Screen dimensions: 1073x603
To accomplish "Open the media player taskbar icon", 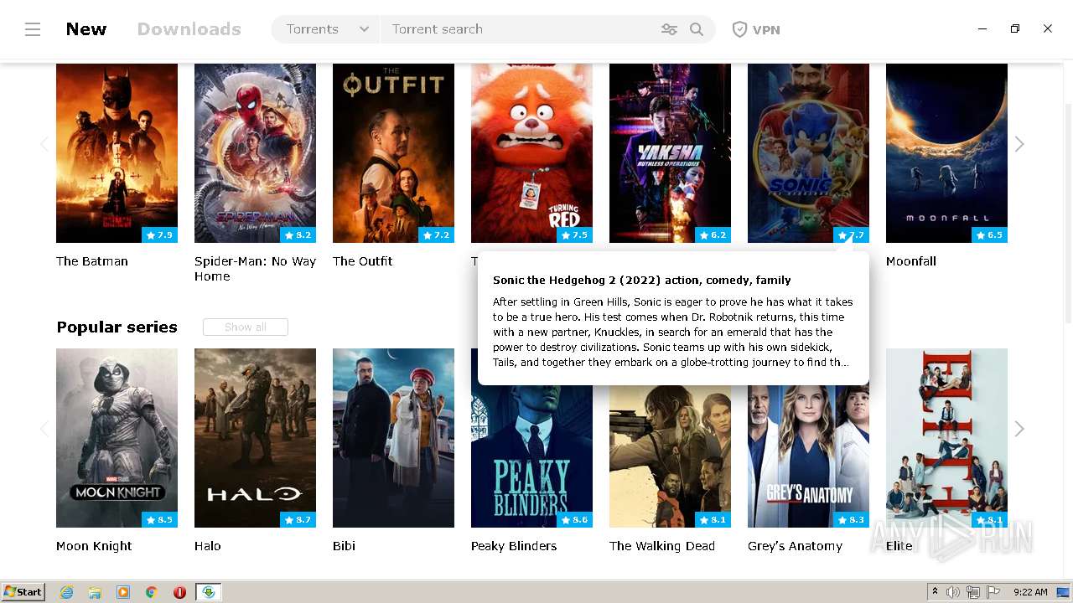I will pyautogui.click(x=123, y=592).
